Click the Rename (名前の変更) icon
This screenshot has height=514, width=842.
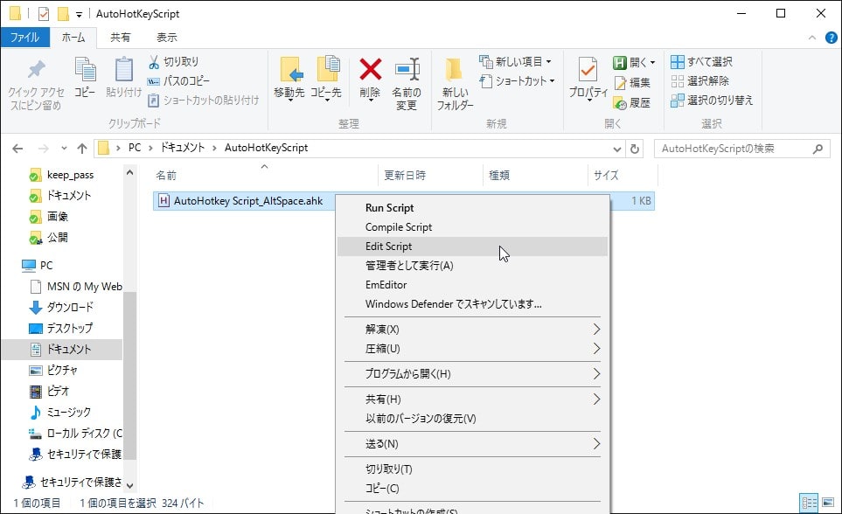coord(407,70)
